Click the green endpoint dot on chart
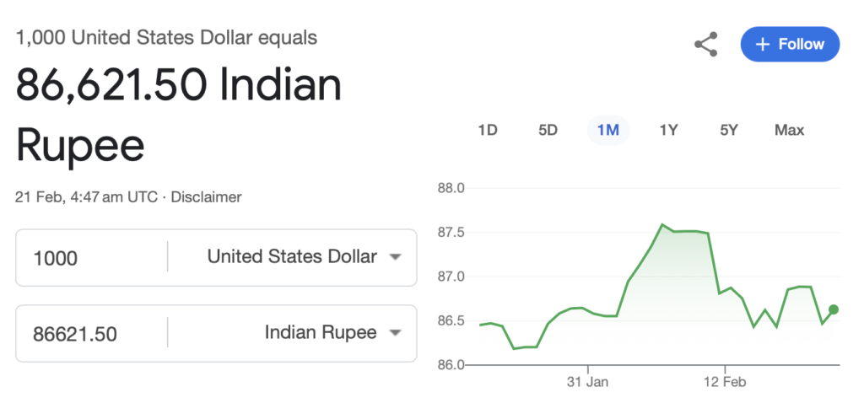 (834, 309)
